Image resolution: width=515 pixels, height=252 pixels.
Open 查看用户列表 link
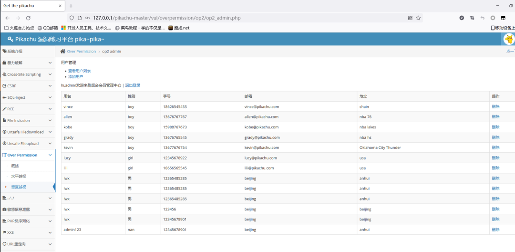tap(80, 71)
